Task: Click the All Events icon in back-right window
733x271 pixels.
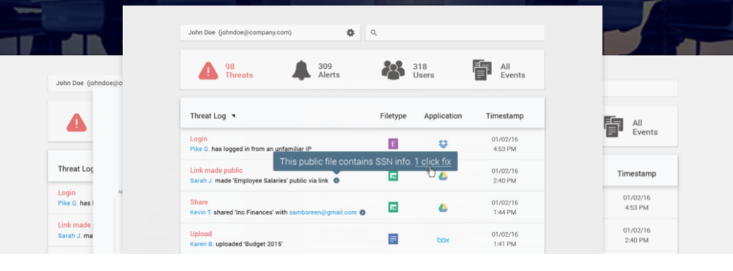Action: click(614, 127)
